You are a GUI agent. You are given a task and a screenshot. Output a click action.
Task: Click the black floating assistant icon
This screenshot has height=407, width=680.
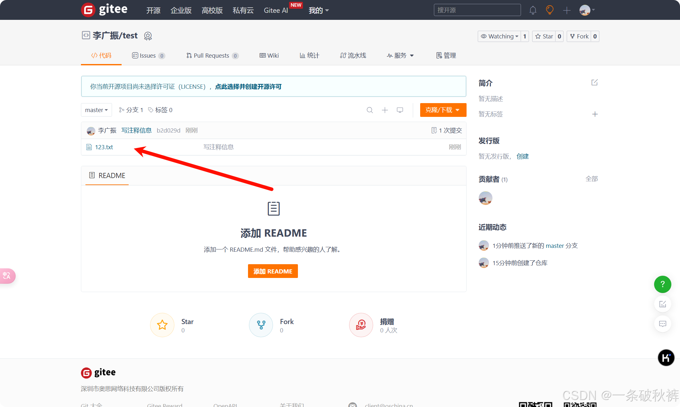tap(666, 357)
